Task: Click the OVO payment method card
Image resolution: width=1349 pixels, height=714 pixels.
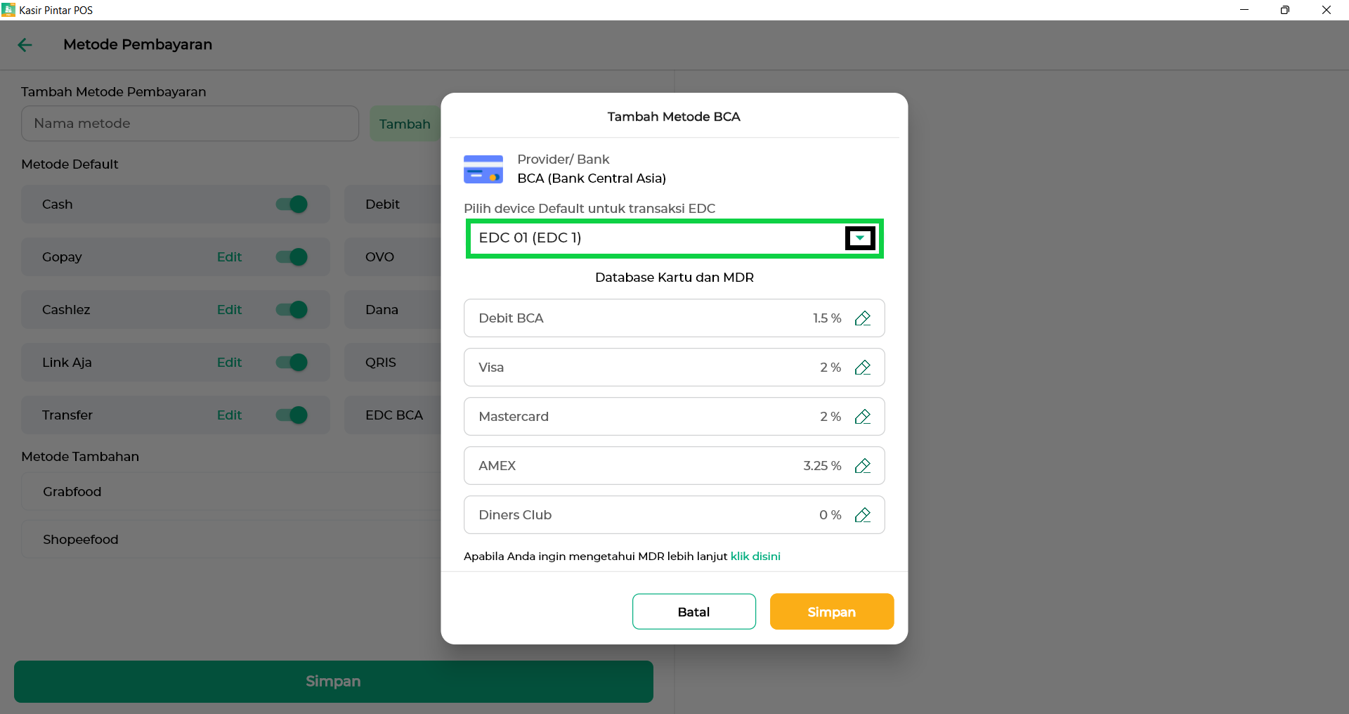Action: 392,257
